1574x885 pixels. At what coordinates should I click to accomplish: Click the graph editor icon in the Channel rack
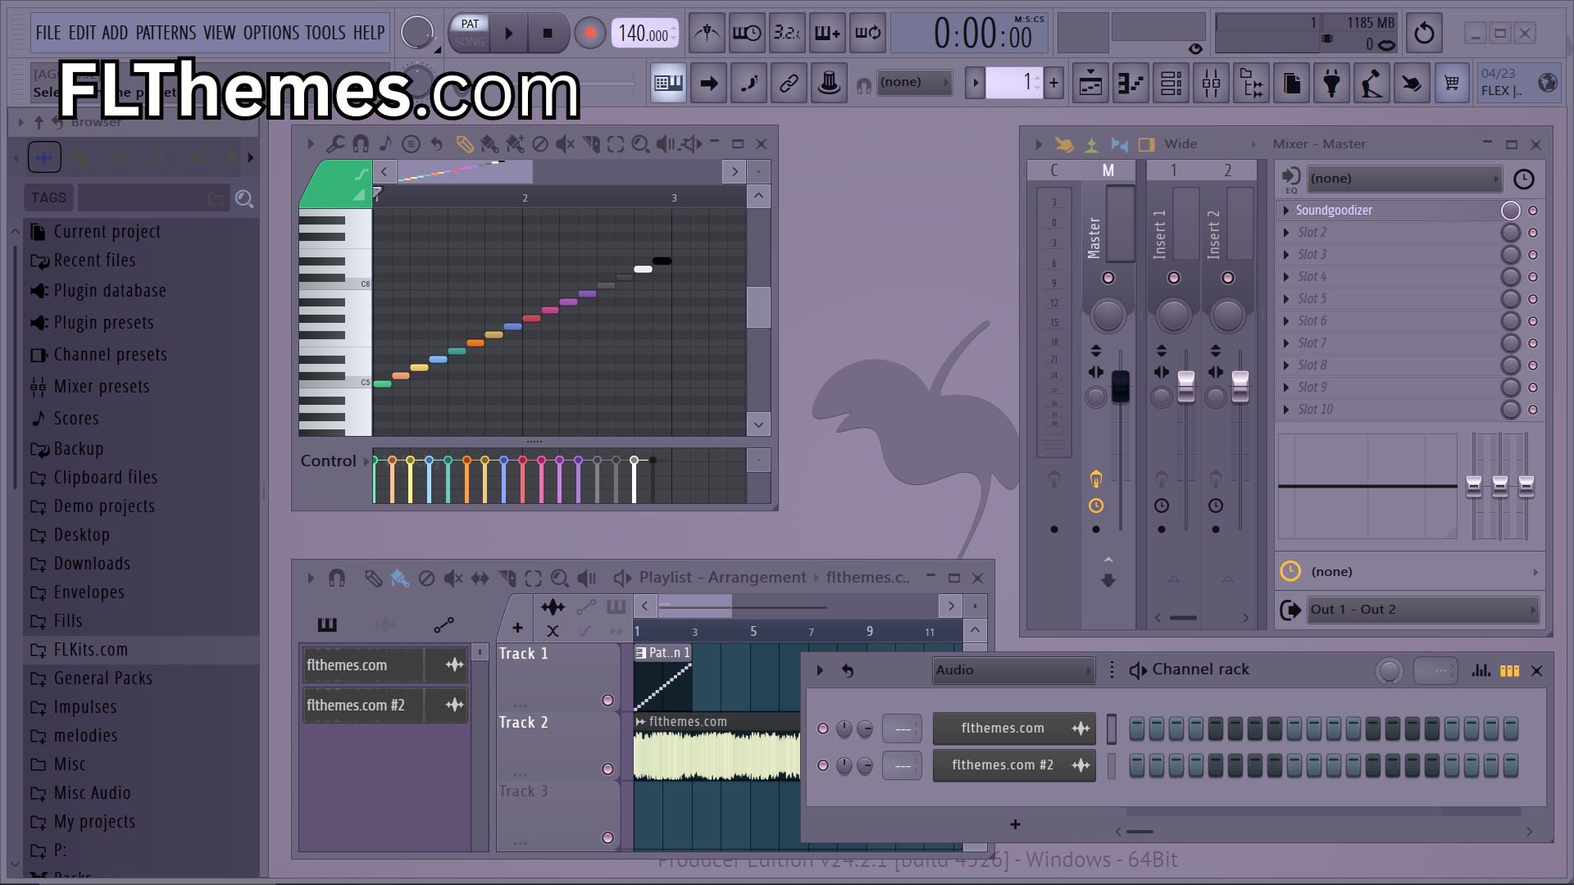[1481, 670]
